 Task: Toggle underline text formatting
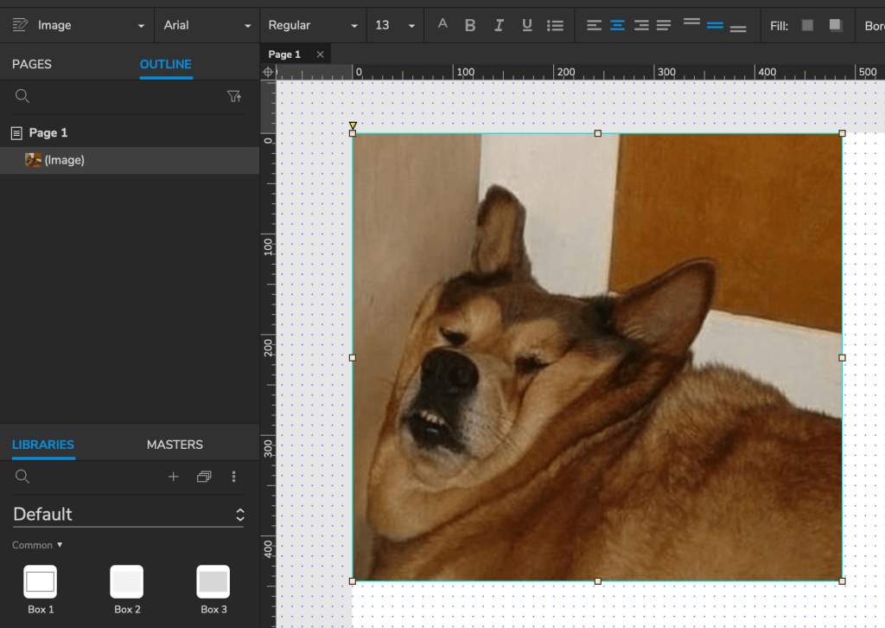pos(527,26)
